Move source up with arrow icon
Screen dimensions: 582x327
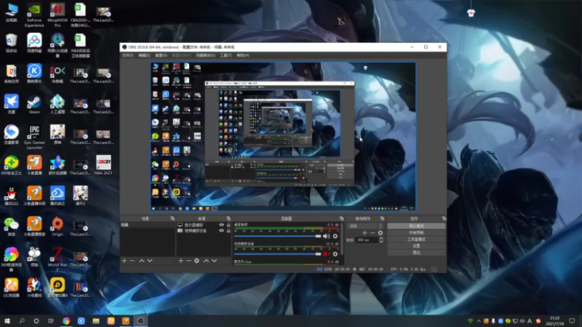[206, 261]
